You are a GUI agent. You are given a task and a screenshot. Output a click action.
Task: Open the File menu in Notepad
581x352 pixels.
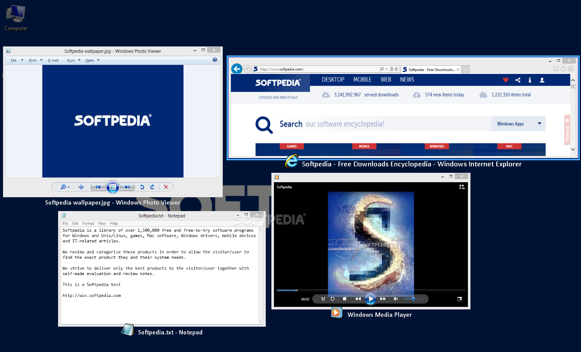click(65, 223)
